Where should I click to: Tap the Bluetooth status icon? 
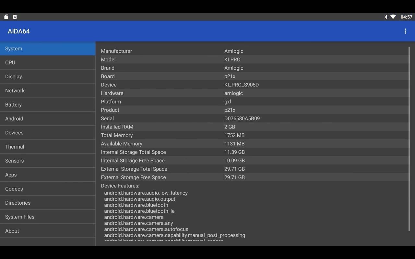pyautogui.click(x=386, y=17)
